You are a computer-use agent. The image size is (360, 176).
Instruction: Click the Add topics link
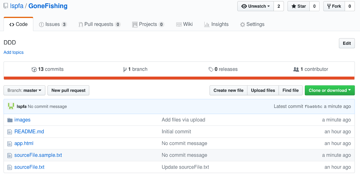pos(14,52)
